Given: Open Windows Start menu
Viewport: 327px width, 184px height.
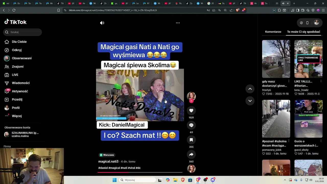Looking at the screenshot, I should [x=114, y=180].
